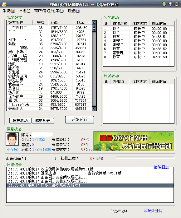
Task: Select farm plot 1 铃兰 row
Action: (x=139, y=29)
